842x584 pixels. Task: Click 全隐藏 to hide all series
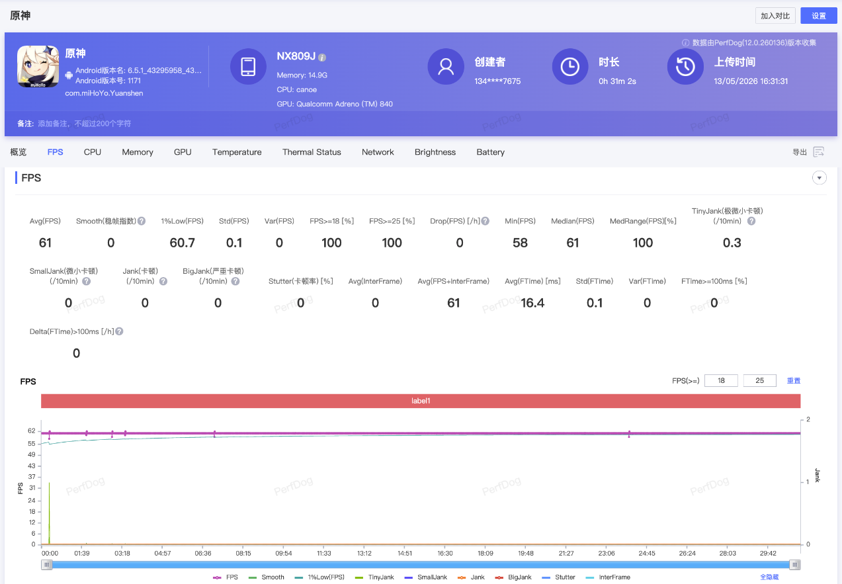769,577
